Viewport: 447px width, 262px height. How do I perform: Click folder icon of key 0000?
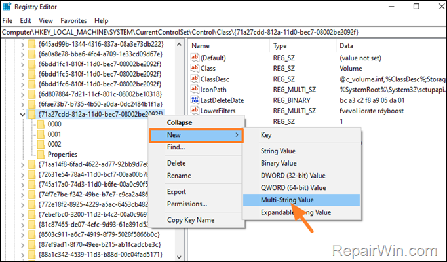[41, 124]
